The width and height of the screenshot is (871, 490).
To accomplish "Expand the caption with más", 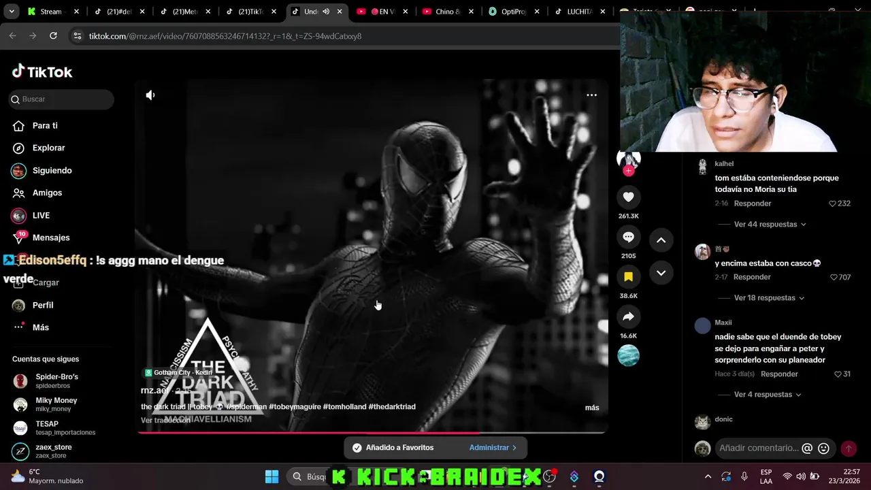I will pyautogui.click(x=592, y=408).
